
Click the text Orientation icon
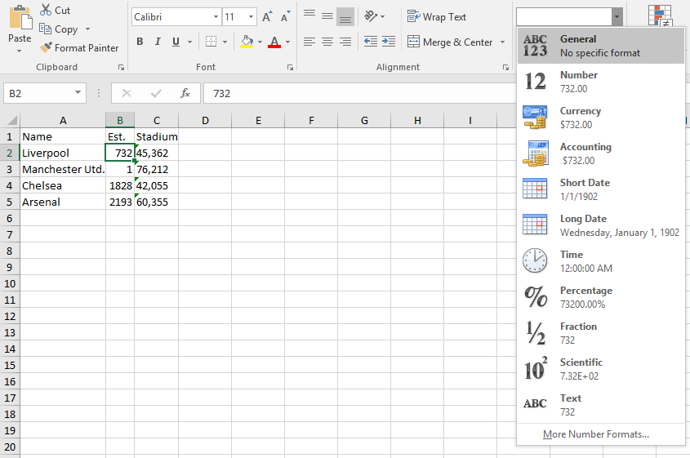[371, 16]
